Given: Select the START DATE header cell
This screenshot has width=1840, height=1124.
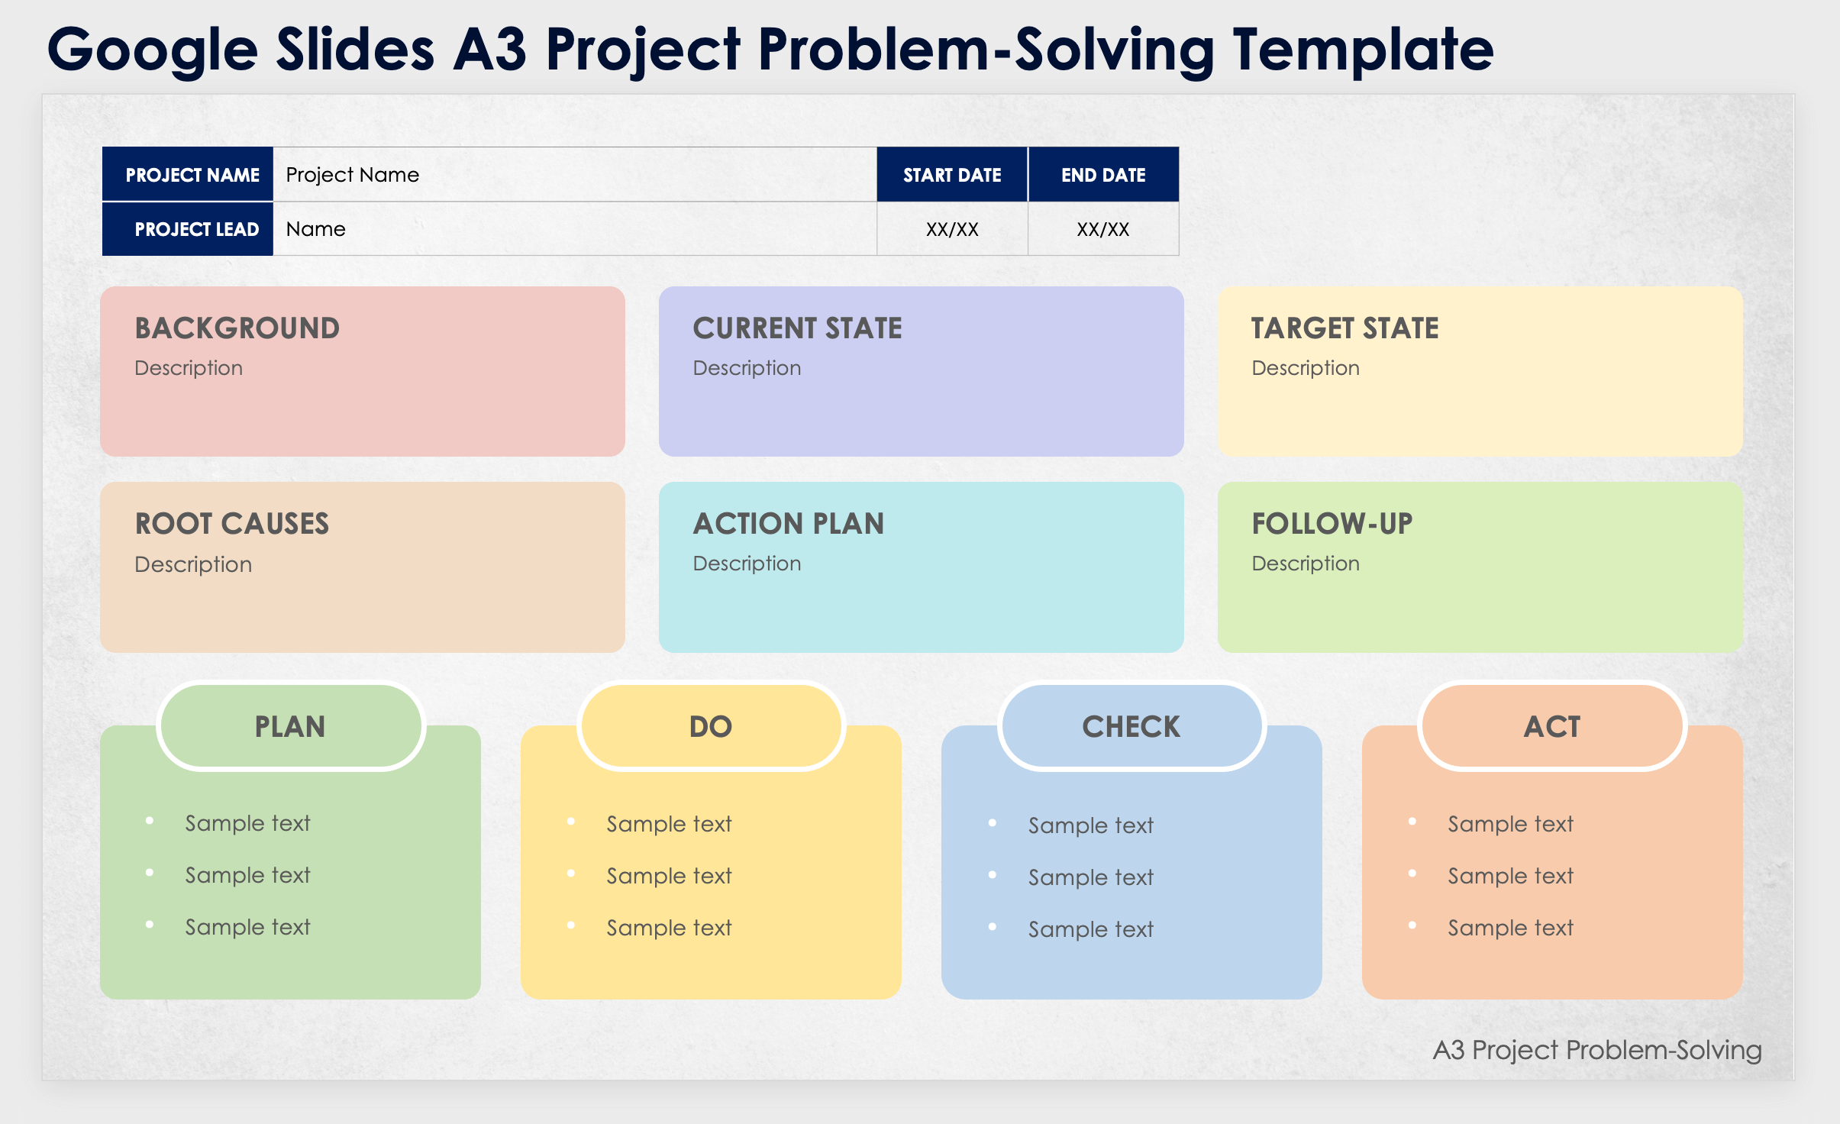Looking at the screenshot, I should pos(952,175).
